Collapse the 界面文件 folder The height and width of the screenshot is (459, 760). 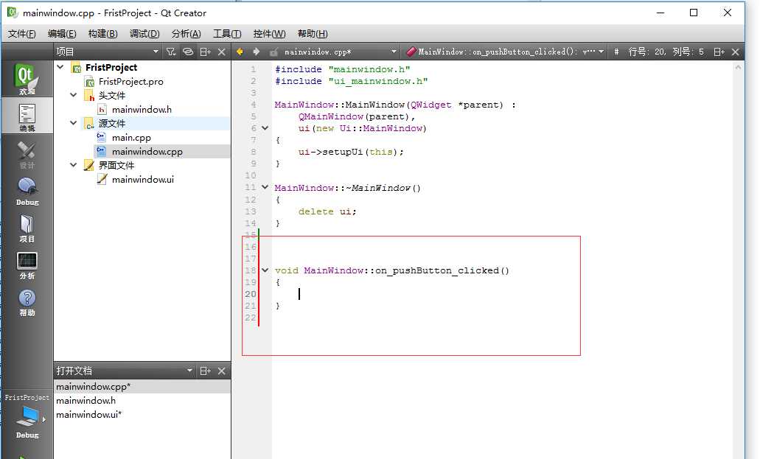pos(73,165)
